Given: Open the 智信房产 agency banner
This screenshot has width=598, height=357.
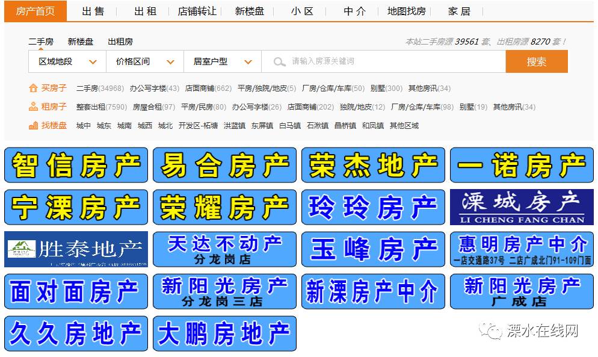Looking at the screenshot, I should (x=76, y=165).
